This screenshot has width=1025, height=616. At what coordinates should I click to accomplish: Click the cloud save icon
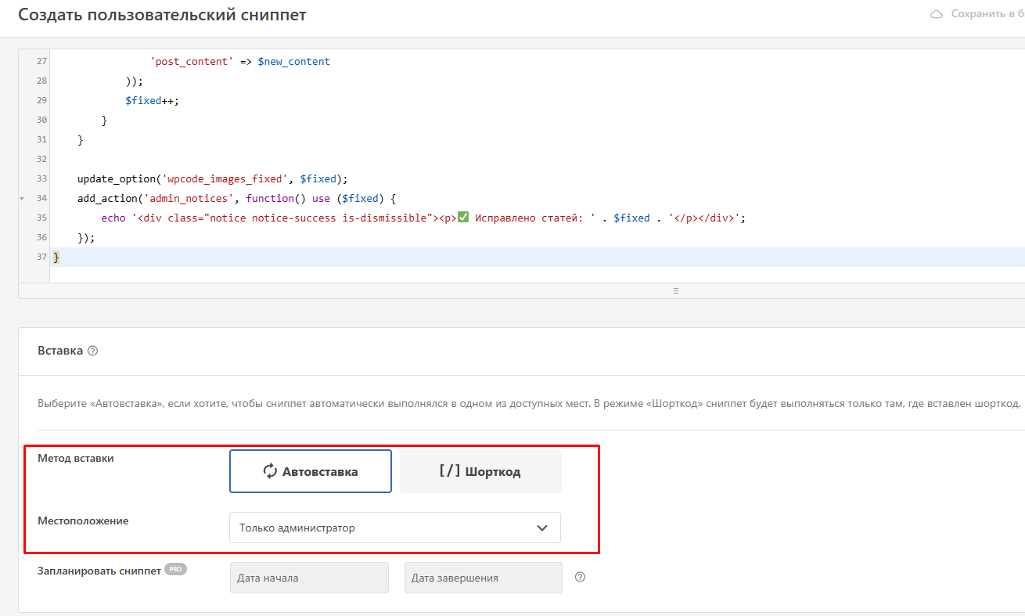pos(936,14)
